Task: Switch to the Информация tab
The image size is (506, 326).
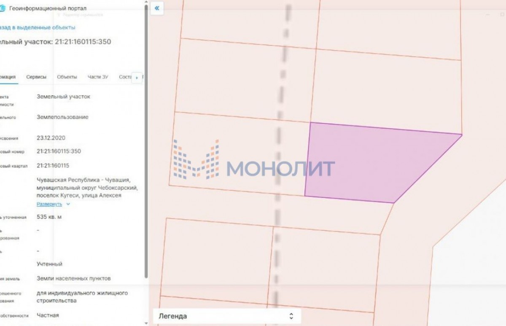Action: click(x=8, y=77)
